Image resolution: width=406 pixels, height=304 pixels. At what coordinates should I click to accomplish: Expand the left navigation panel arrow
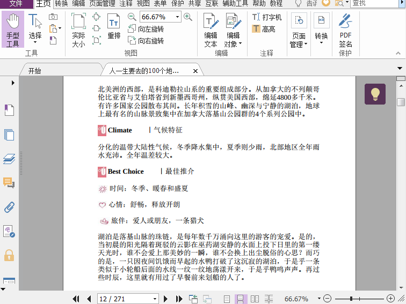(x=13, y=83)
